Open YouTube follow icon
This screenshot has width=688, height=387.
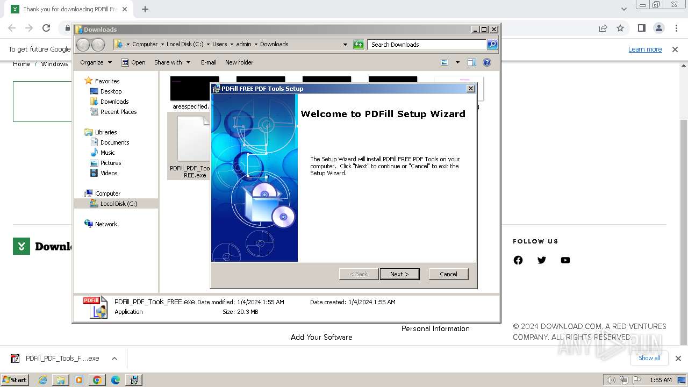click(565, 260)
